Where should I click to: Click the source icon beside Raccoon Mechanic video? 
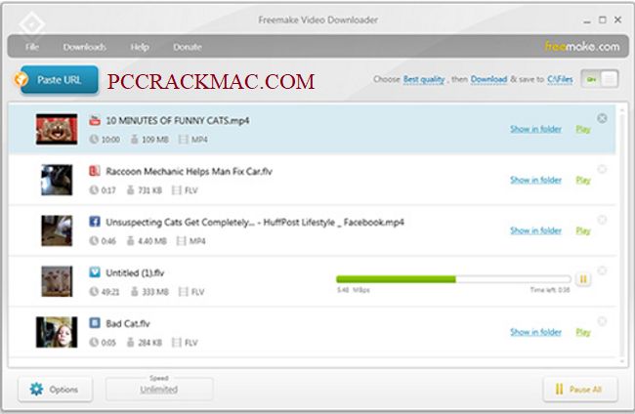[x=95, y=171]
